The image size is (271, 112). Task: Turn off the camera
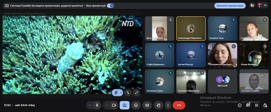click(x=114, y=105)
